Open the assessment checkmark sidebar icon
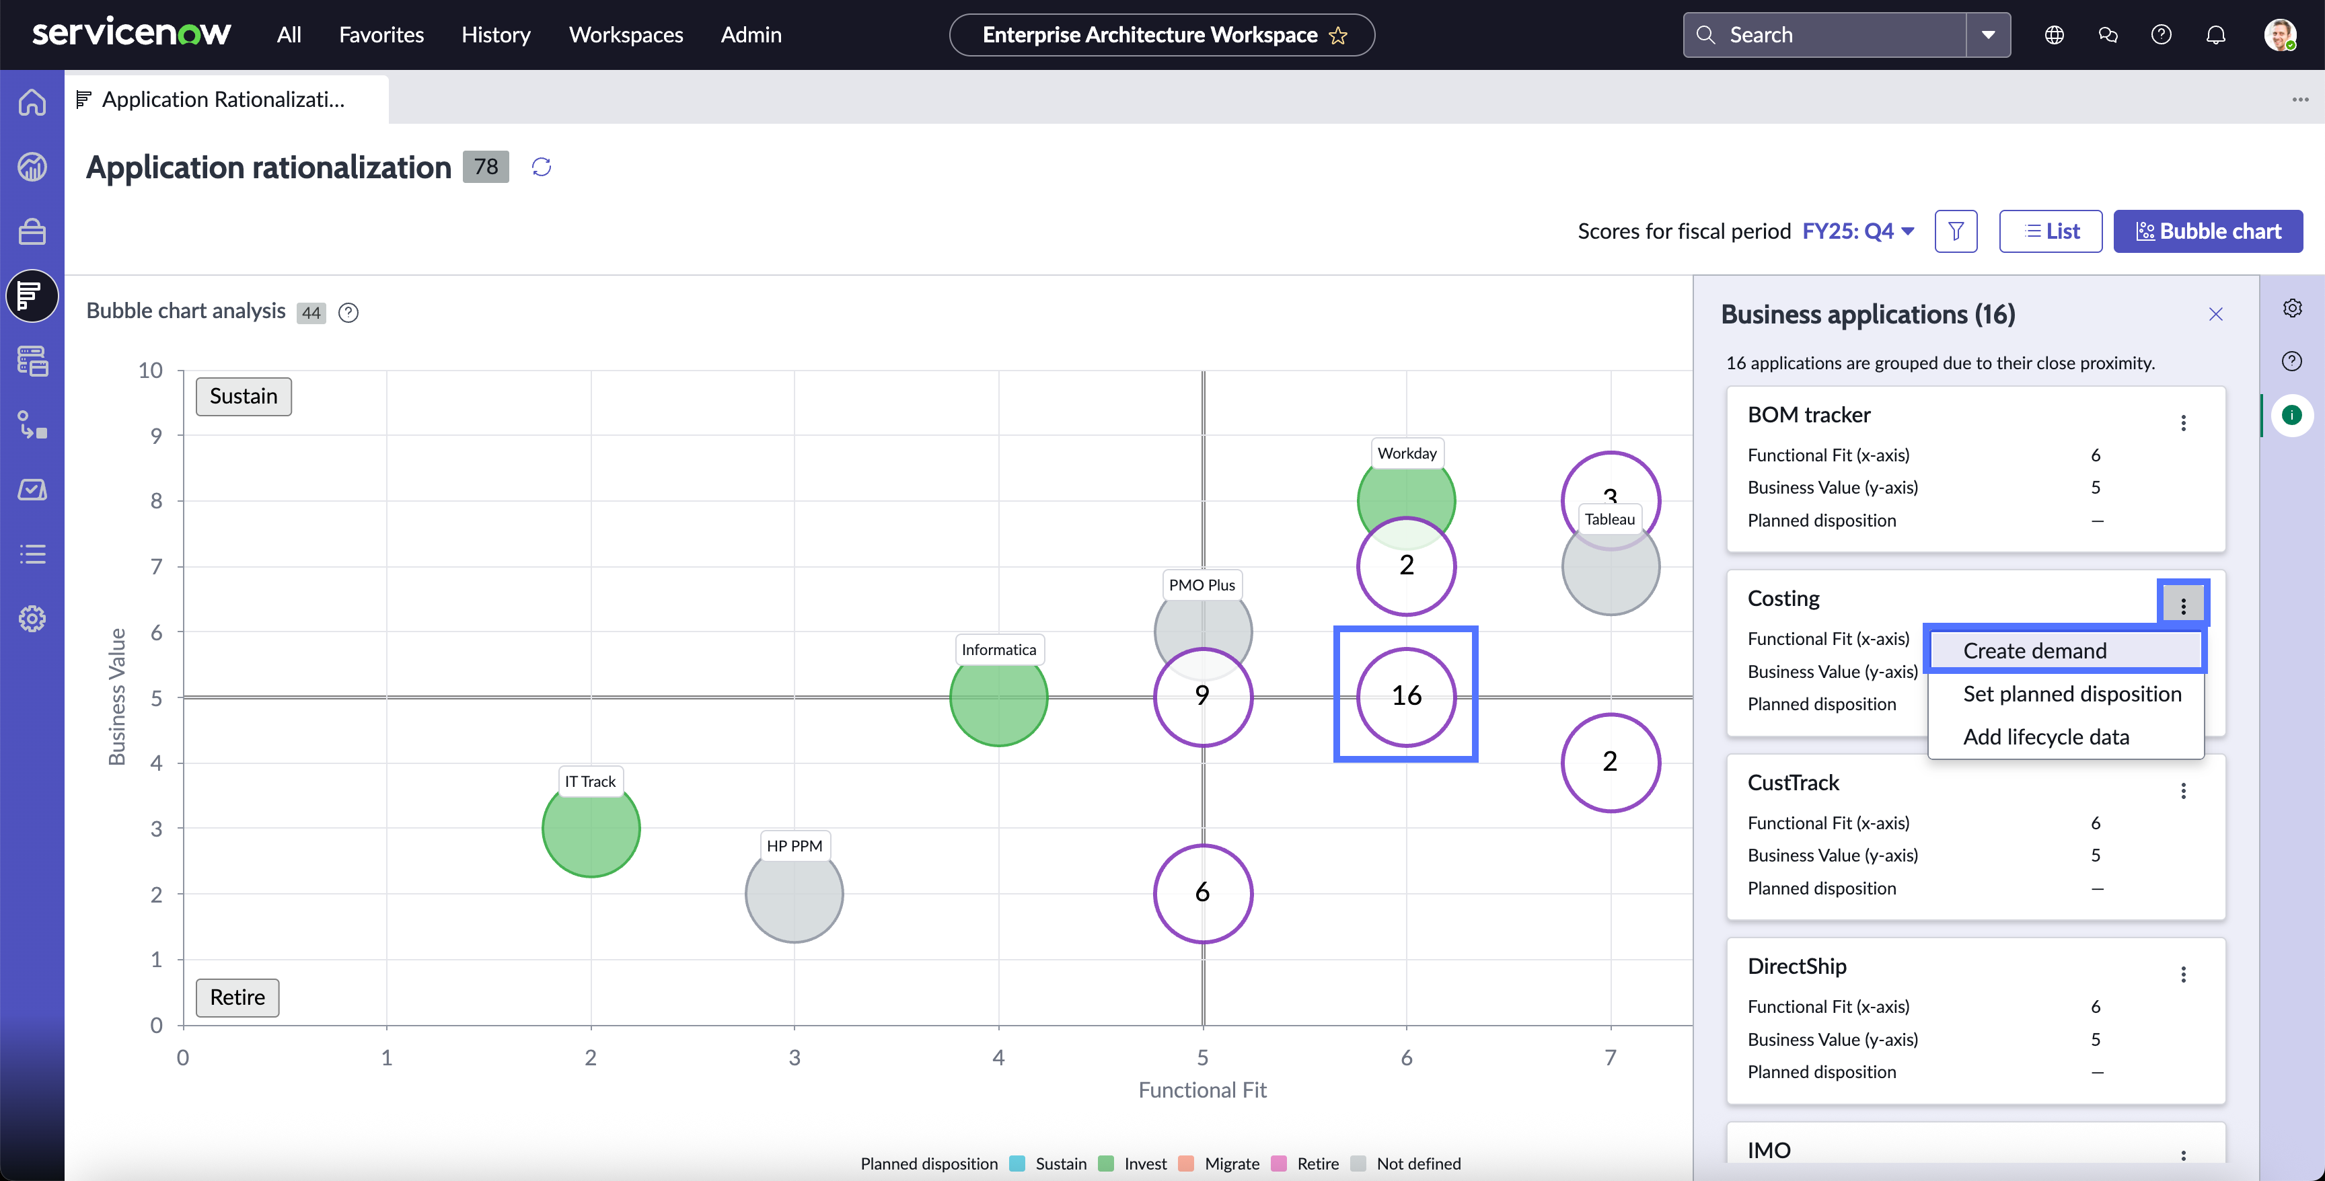 (32, 490)
